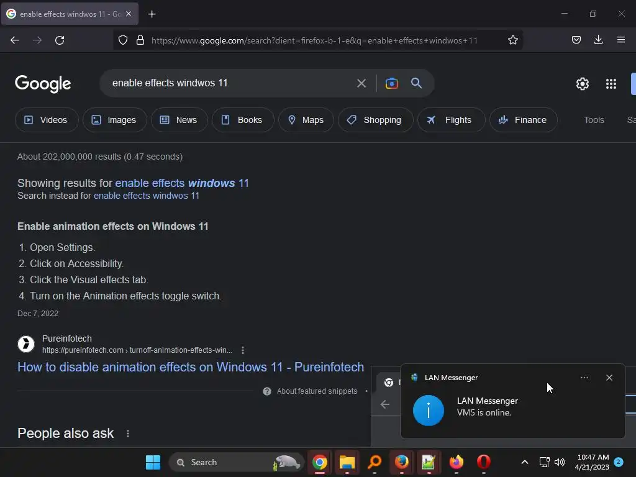The image size is (636, 477).
Task: Click the taskbar Search box
Action: pos(237,462)
